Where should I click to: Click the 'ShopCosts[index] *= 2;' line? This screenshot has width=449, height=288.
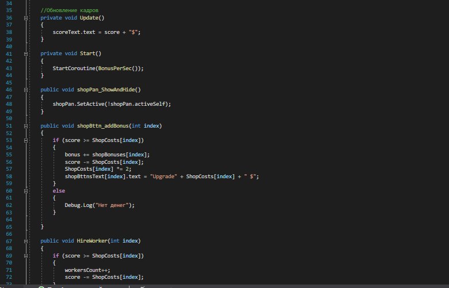[x=98, y=169]
